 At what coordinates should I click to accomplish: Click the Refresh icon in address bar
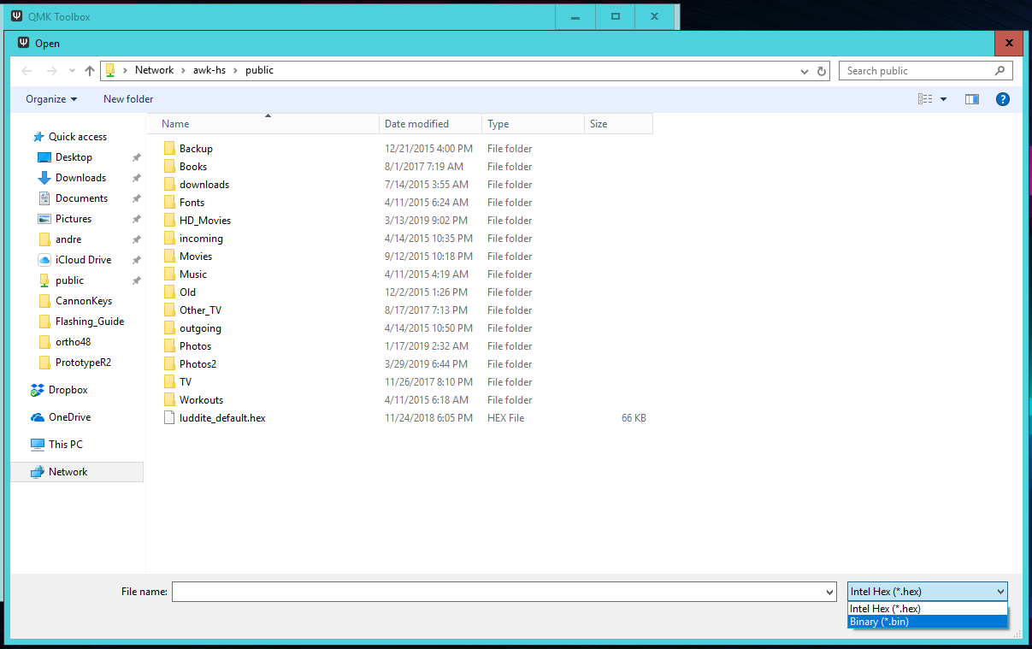pyautogui.click(x=822, y=71)
